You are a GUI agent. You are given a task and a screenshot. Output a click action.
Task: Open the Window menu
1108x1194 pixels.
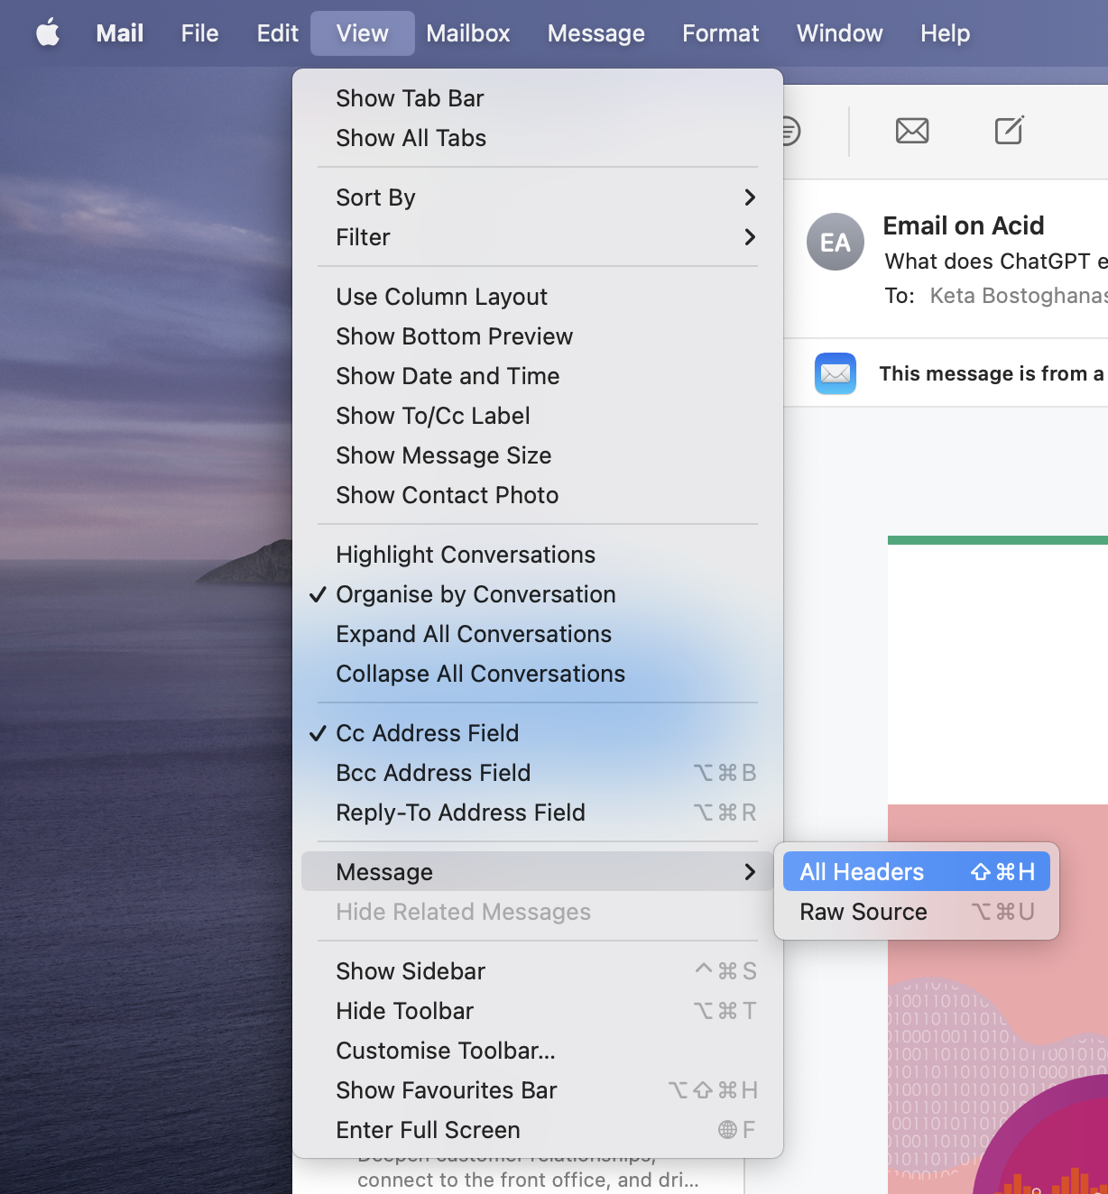pyautogui.click(x=838, y=32)
